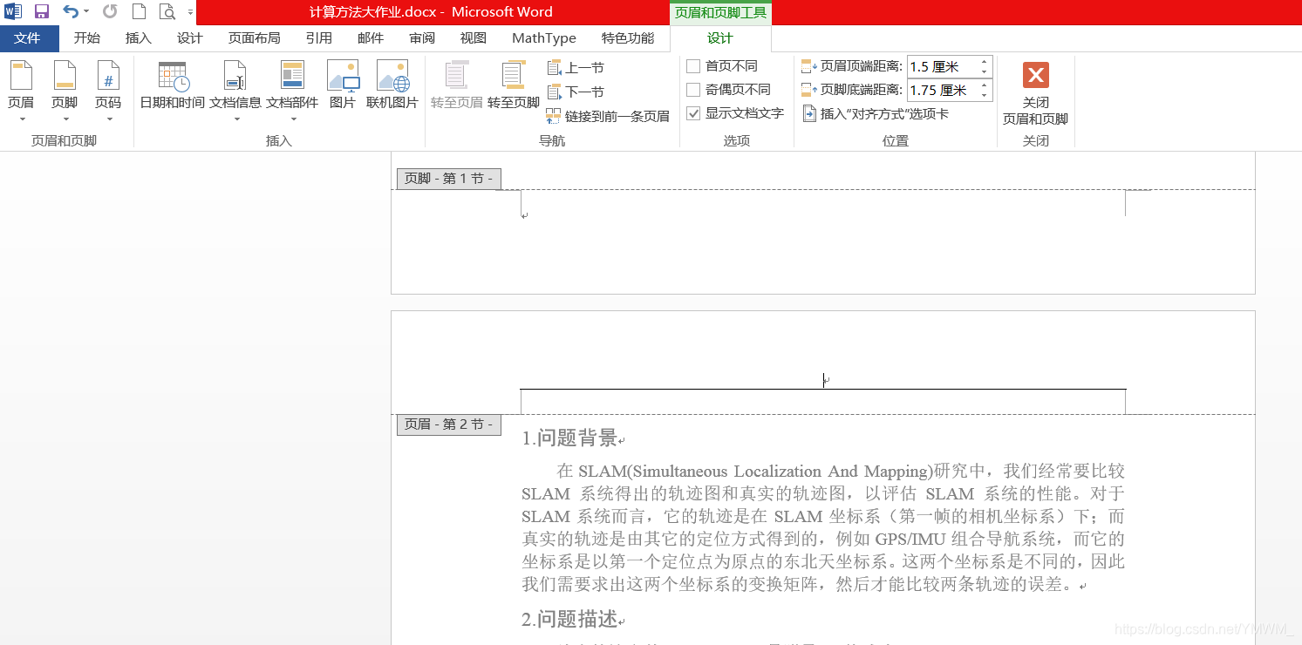Click the Print preview magnifier icon
The image size is (1302, 645).
pyautogui.click(x=167, y=12)
